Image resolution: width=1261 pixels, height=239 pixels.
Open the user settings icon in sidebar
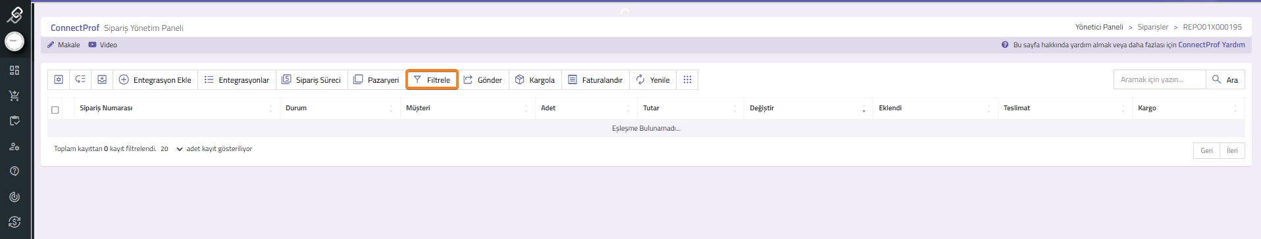coord(14,146)
